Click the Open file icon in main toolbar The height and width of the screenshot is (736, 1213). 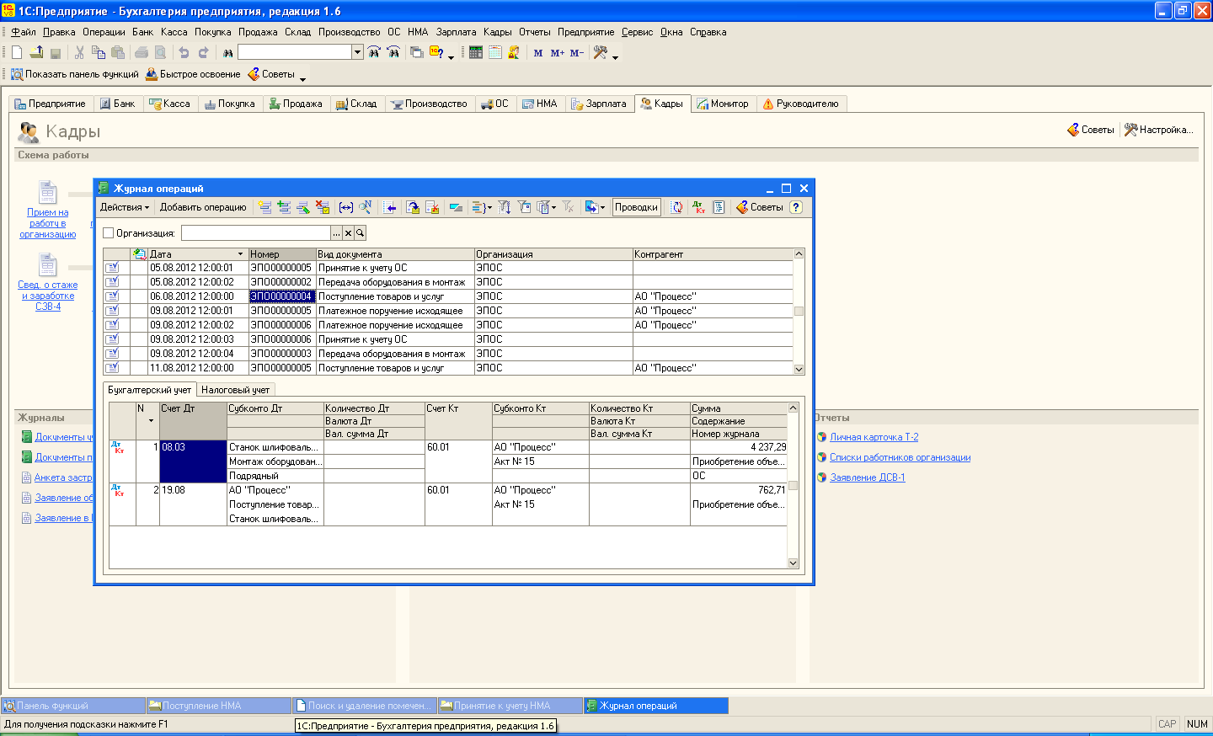tap(36, 52)
